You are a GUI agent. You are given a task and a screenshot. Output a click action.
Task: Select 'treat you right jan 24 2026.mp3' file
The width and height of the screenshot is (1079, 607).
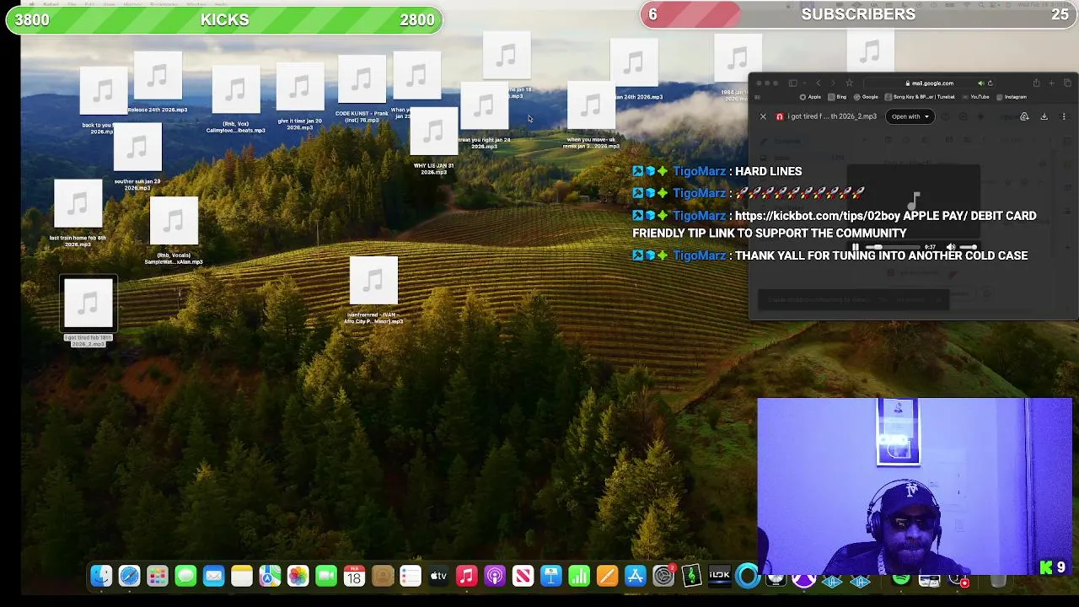click(484, 115)
